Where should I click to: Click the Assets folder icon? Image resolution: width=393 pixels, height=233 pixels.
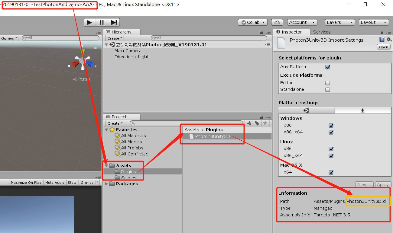click(112, 165)
